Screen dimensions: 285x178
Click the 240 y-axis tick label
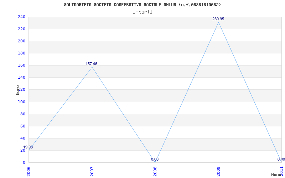[x=21, y=17]
